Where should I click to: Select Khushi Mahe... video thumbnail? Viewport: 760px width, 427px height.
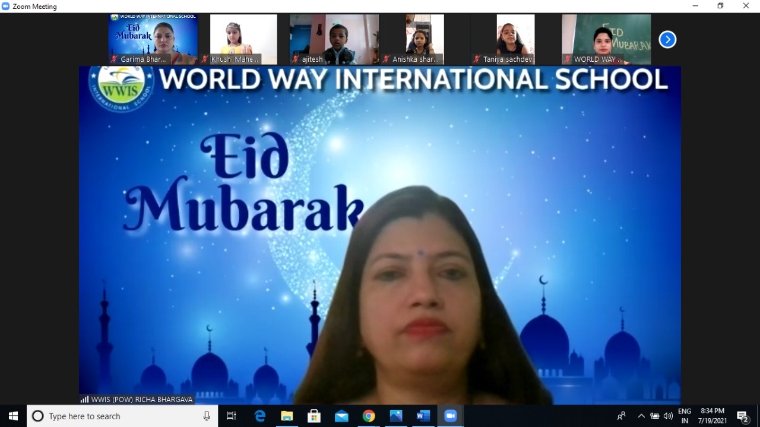(243, 39)
